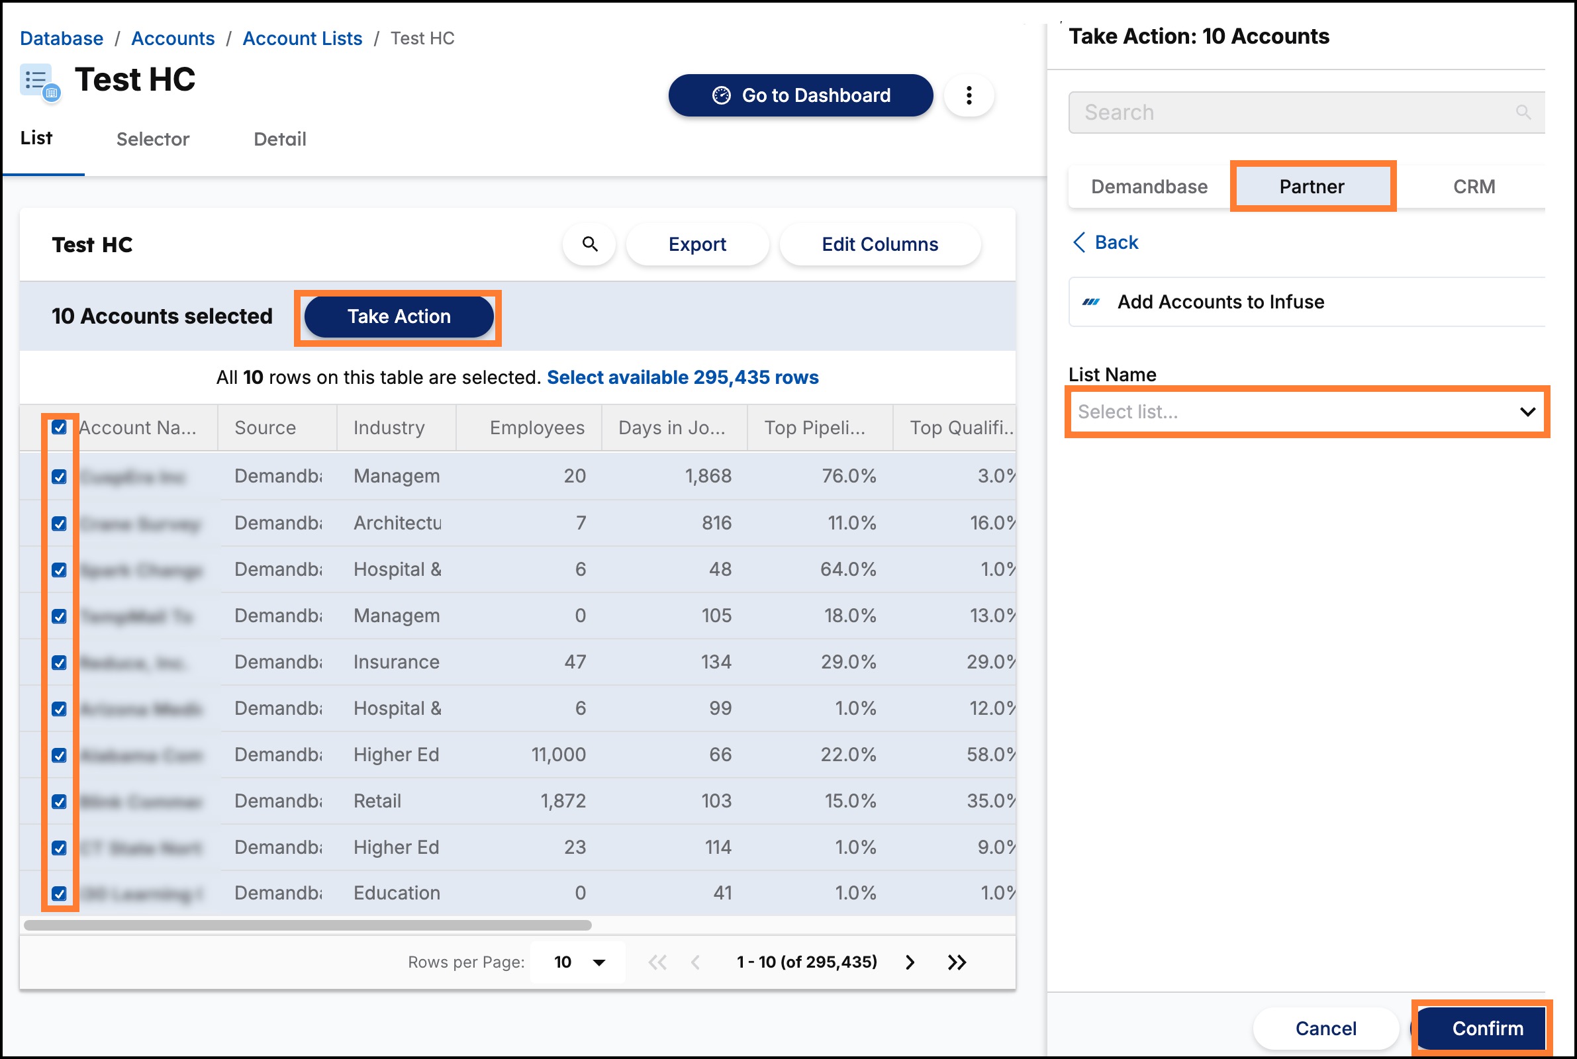
Task: Select the CRM tab
Action: (1474, 187)
